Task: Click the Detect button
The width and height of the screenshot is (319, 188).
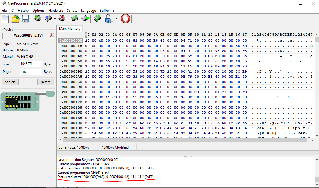Action: (46, 82)
